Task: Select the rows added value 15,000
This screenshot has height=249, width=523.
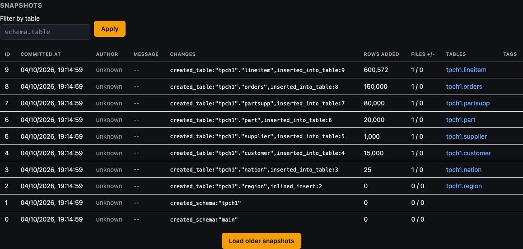Action: pyautogui.click(x=374, y=153)
